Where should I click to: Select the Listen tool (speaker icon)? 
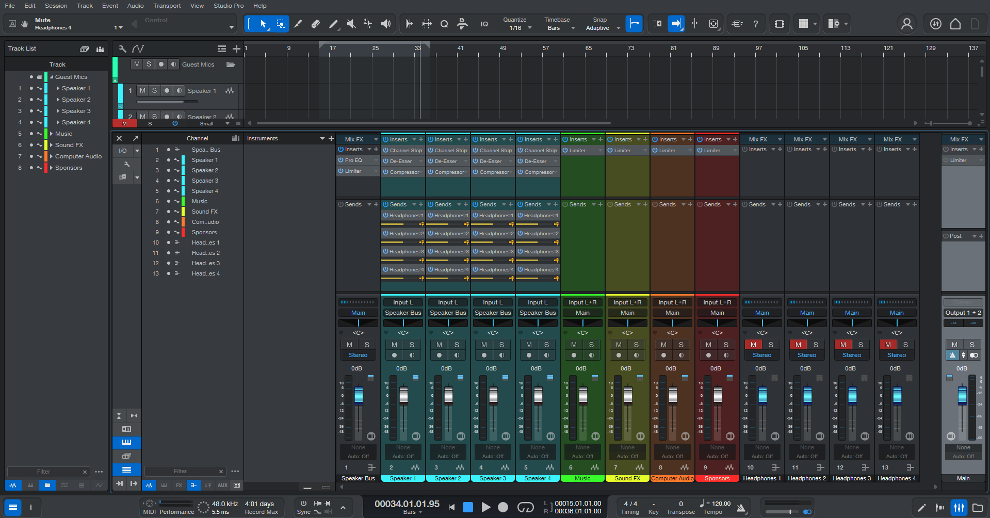385,24
